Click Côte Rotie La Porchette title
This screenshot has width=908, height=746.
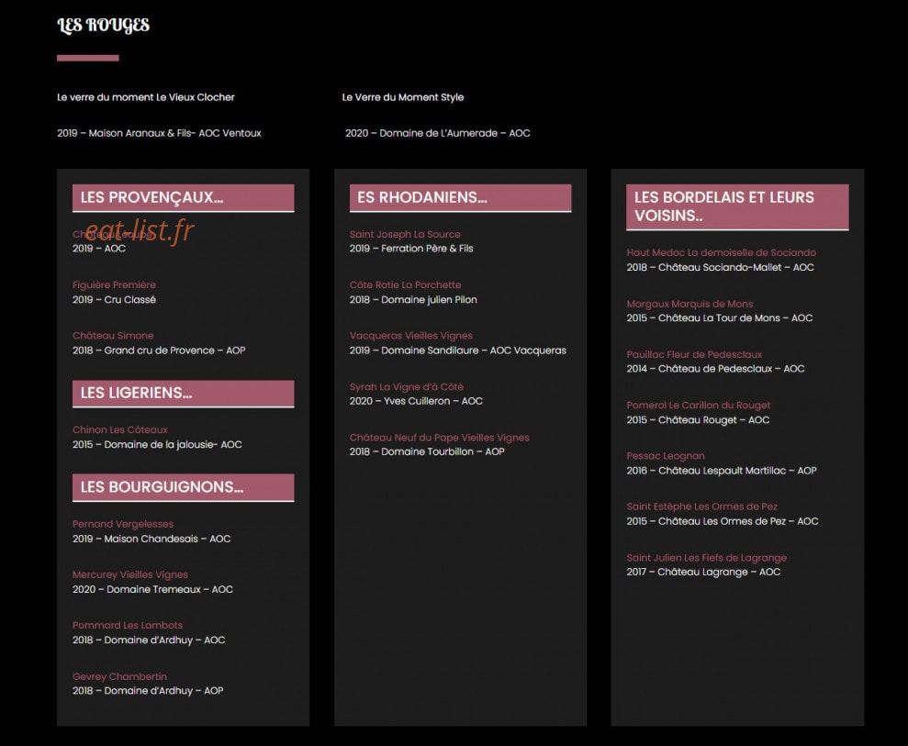click(x=406, y=284)
